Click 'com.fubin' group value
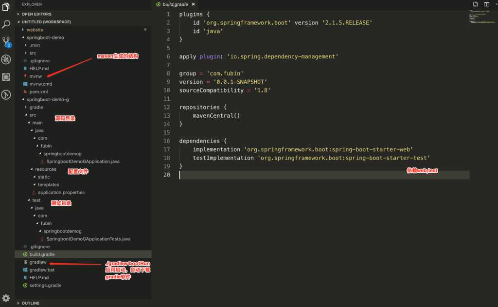The image size is (498, 307). pos(225,73)
